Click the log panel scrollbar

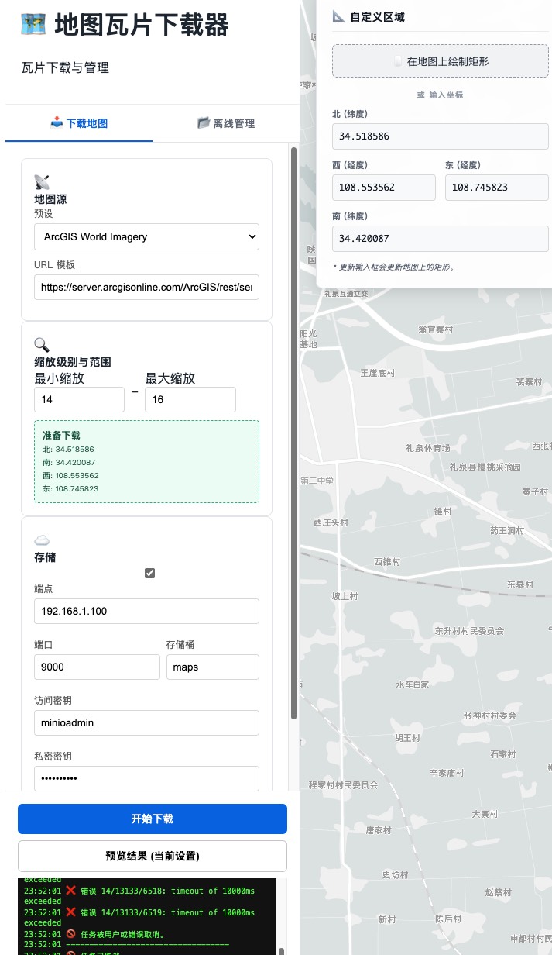[x=280, y=950]
